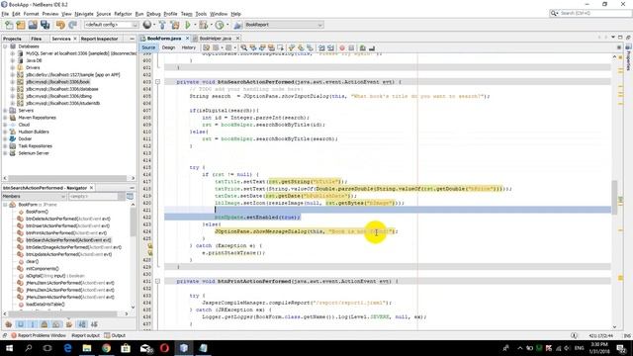The image size is (633, 356).
Task: Click the red Start Macro Recording icon
Action: pos(342,48)
